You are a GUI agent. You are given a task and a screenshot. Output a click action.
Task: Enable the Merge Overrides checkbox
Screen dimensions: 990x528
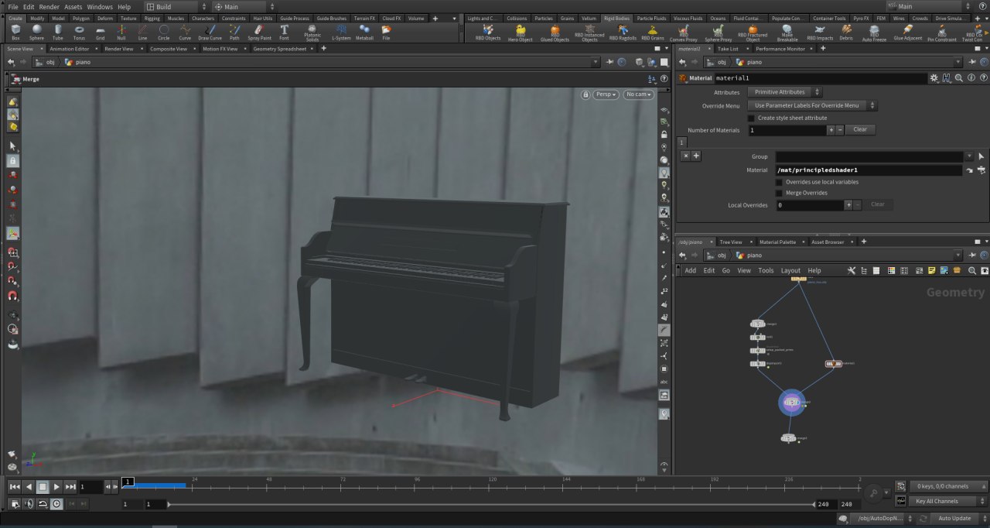tap(779, 193)
